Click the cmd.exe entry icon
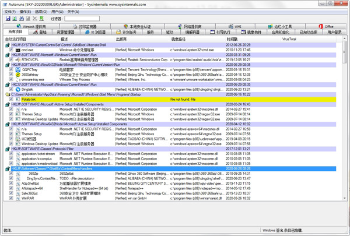Image resolution: width=350 pixels, height=236 pixels. point(18,50)
